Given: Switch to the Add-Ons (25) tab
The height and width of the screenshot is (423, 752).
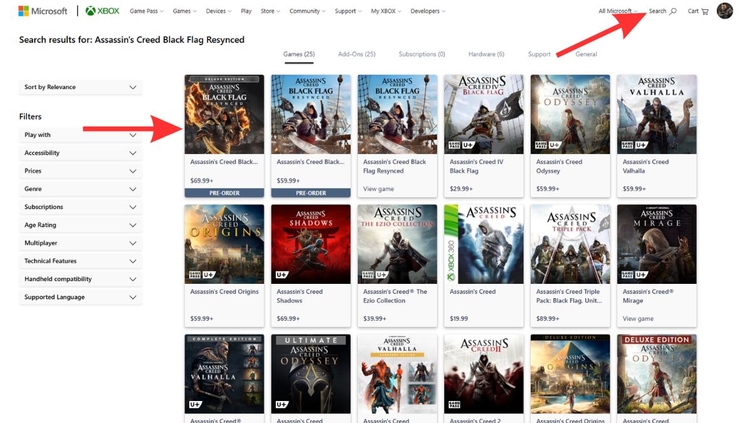Looking at the screenshot, I should 357,55.
